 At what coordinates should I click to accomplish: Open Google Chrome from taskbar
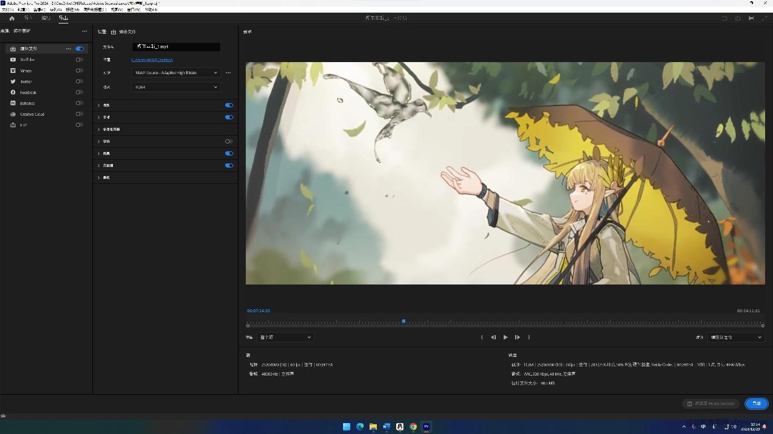413,427
